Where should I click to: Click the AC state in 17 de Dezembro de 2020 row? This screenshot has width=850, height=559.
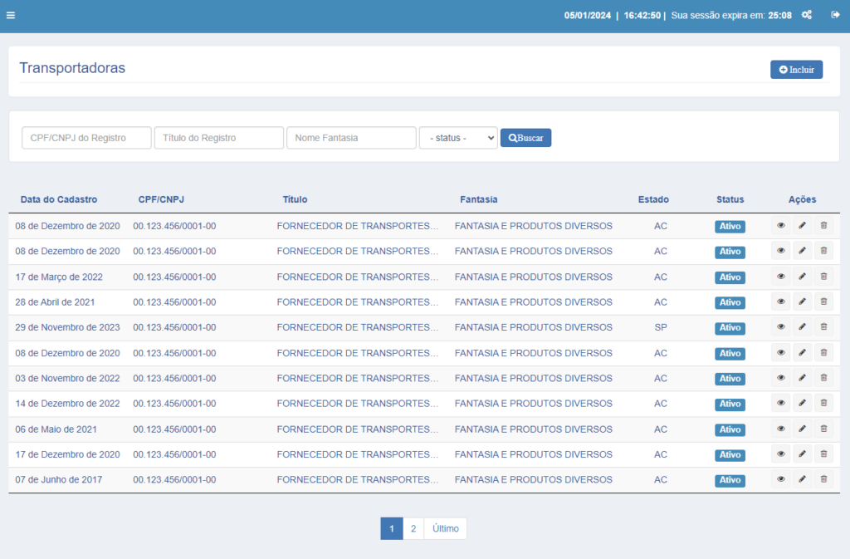click(660, 454)
